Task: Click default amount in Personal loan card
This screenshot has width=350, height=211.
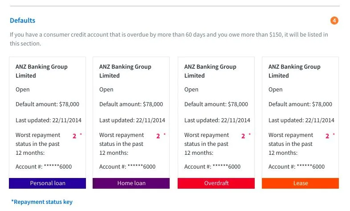Action: click(47, 104)
